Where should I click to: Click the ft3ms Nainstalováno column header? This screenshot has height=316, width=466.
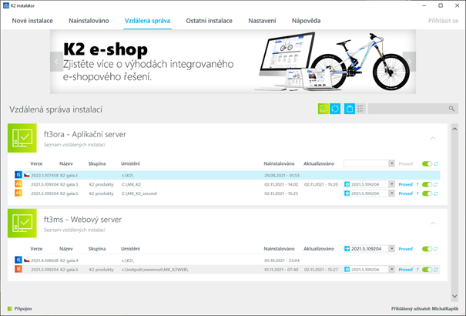point(279,249)
